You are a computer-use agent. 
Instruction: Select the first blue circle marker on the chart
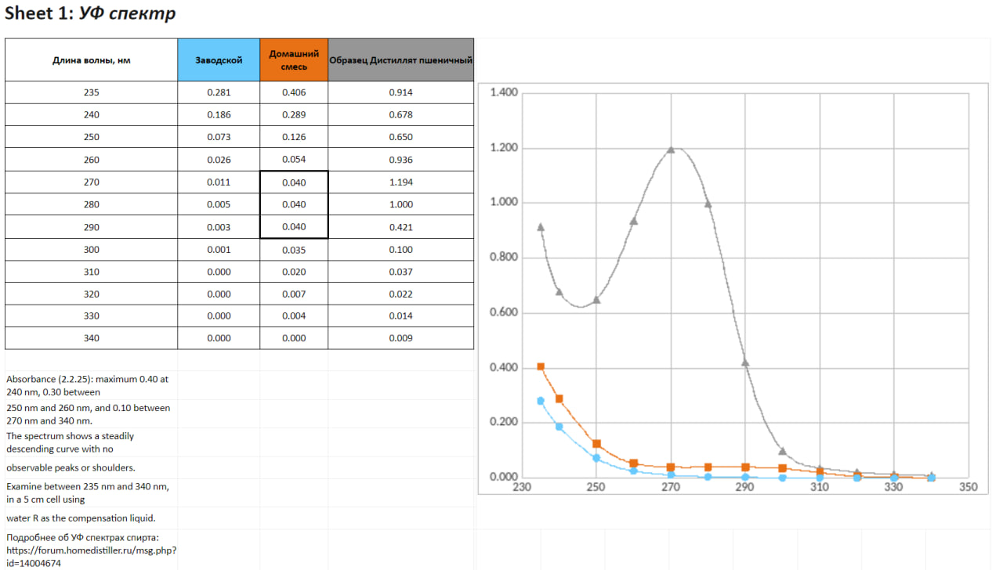point(541,401)
